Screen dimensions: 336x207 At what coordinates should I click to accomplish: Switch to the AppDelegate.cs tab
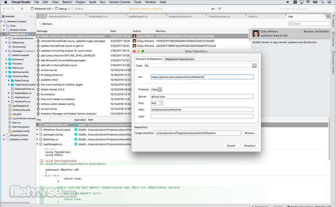[x=138, y=16]
